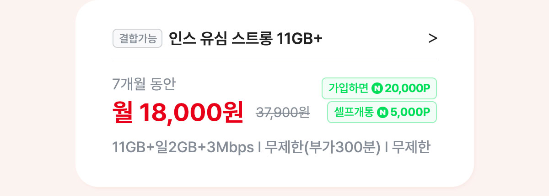Click the divider line under the plan title
This screenshot has width=549, height=196.
(x=274, y=59)
